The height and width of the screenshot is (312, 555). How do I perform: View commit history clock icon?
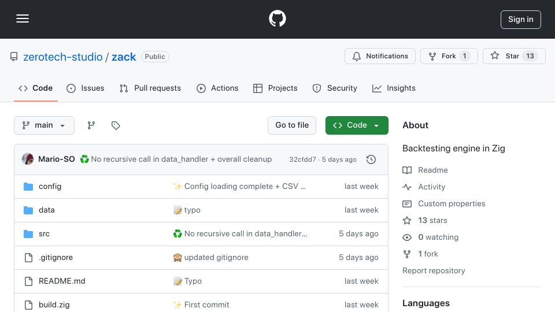[x=371, y=159]
